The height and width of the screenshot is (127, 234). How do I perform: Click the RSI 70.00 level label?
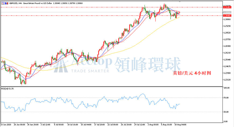[x=226, y=98]
